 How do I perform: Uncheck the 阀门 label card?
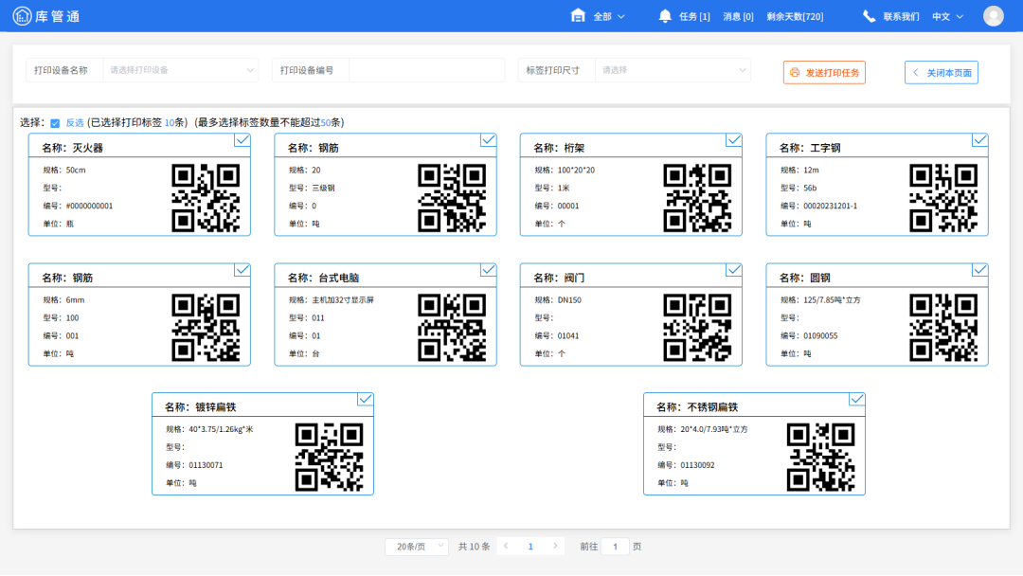click(x=734, y=270)
